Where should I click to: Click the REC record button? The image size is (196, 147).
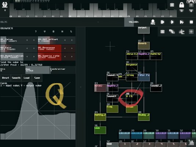coord(153,22)
